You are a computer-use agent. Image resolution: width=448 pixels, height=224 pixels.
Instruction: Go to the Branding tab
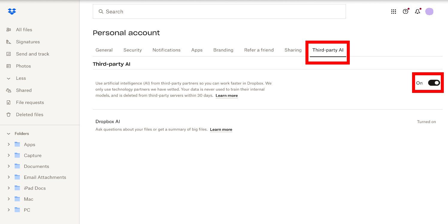click(223, 50)
